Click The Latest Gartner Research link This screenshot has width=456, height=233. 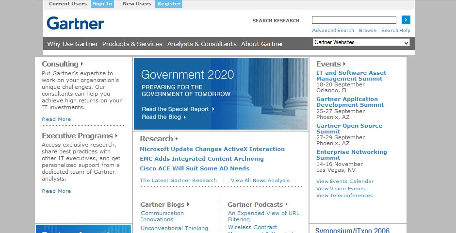pyautogui.click(x=178, y=181)
